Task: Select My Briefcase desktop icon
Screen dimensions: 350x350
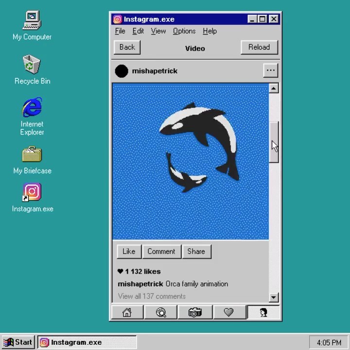Action: (33, 160)
